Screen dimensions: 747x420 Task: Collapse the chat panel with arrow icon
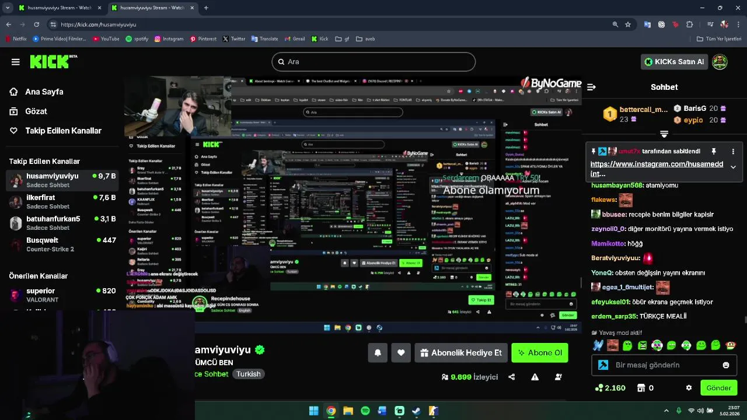coord(591,87)
